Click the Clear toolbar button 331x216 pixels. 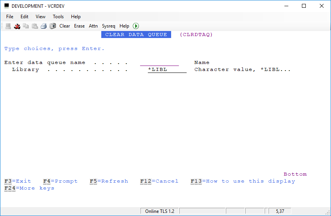click(64, 26)
